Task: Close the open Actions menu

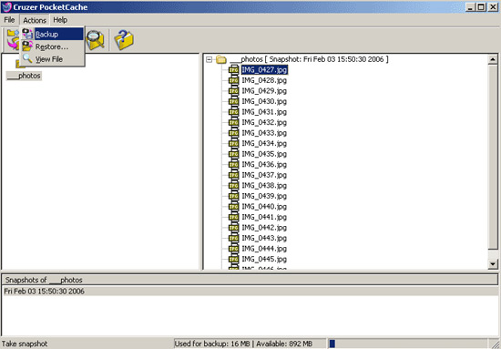Action: coord(35,20)
